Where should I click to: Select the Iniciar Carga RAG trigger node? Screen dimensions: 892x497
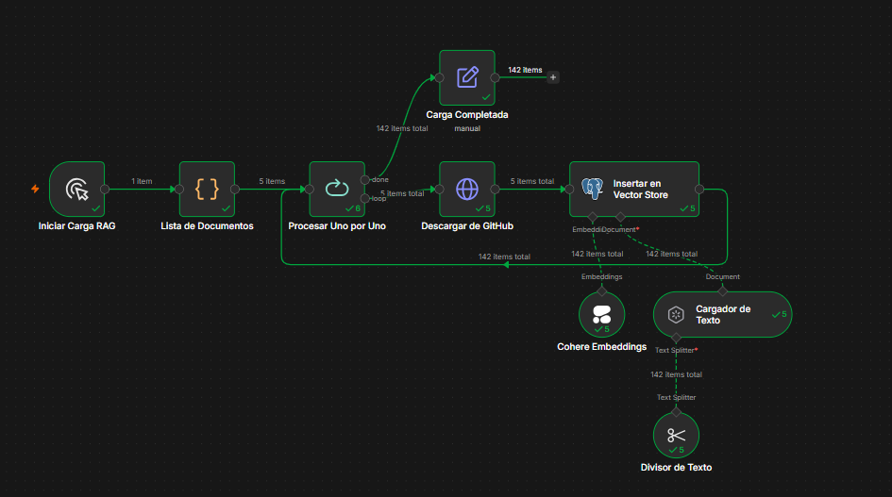(76, 189)
